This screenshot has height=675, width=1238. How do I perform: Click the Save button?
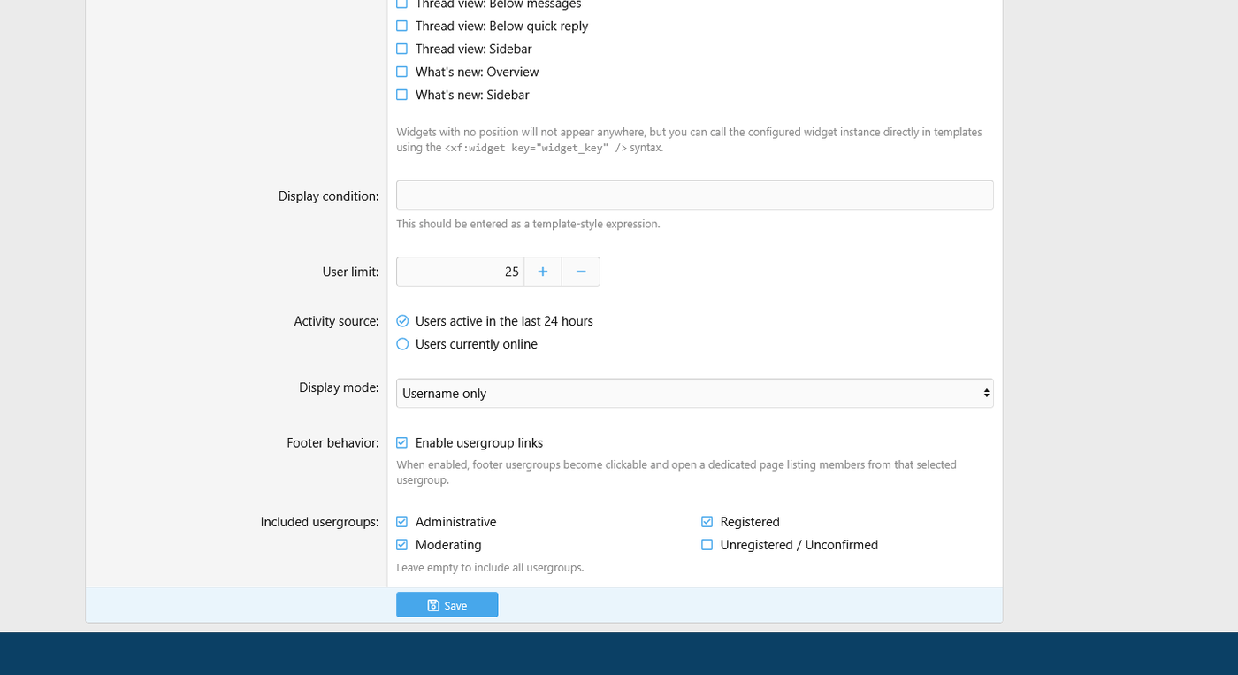(447, 605)
